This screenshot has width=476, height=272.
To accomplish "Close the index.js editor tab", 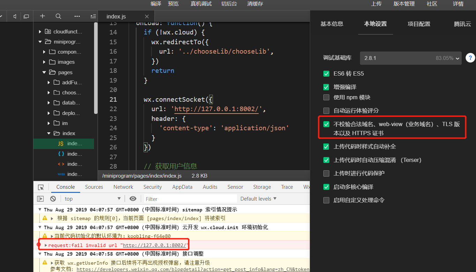I will tap(147, 16).
